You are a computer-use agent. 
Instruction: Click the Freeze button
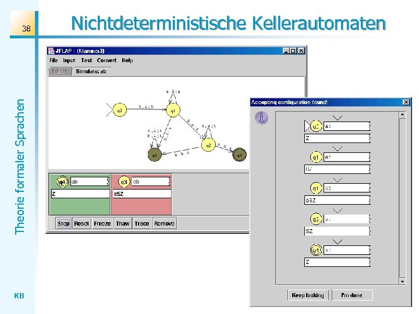102,223
